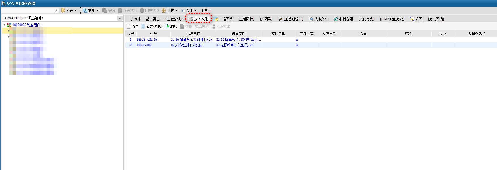Click the 发布日期 column header
Viewport: 497px width, 170px height.
329,34
